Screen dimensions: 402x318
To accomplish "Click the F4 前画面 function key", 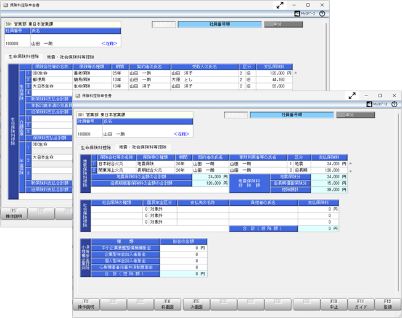I will [x=168, y=304].
